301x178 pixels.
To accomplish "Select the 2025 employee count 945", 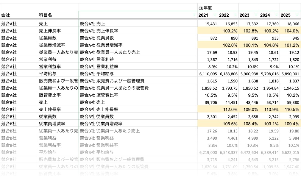I will 290,38.
